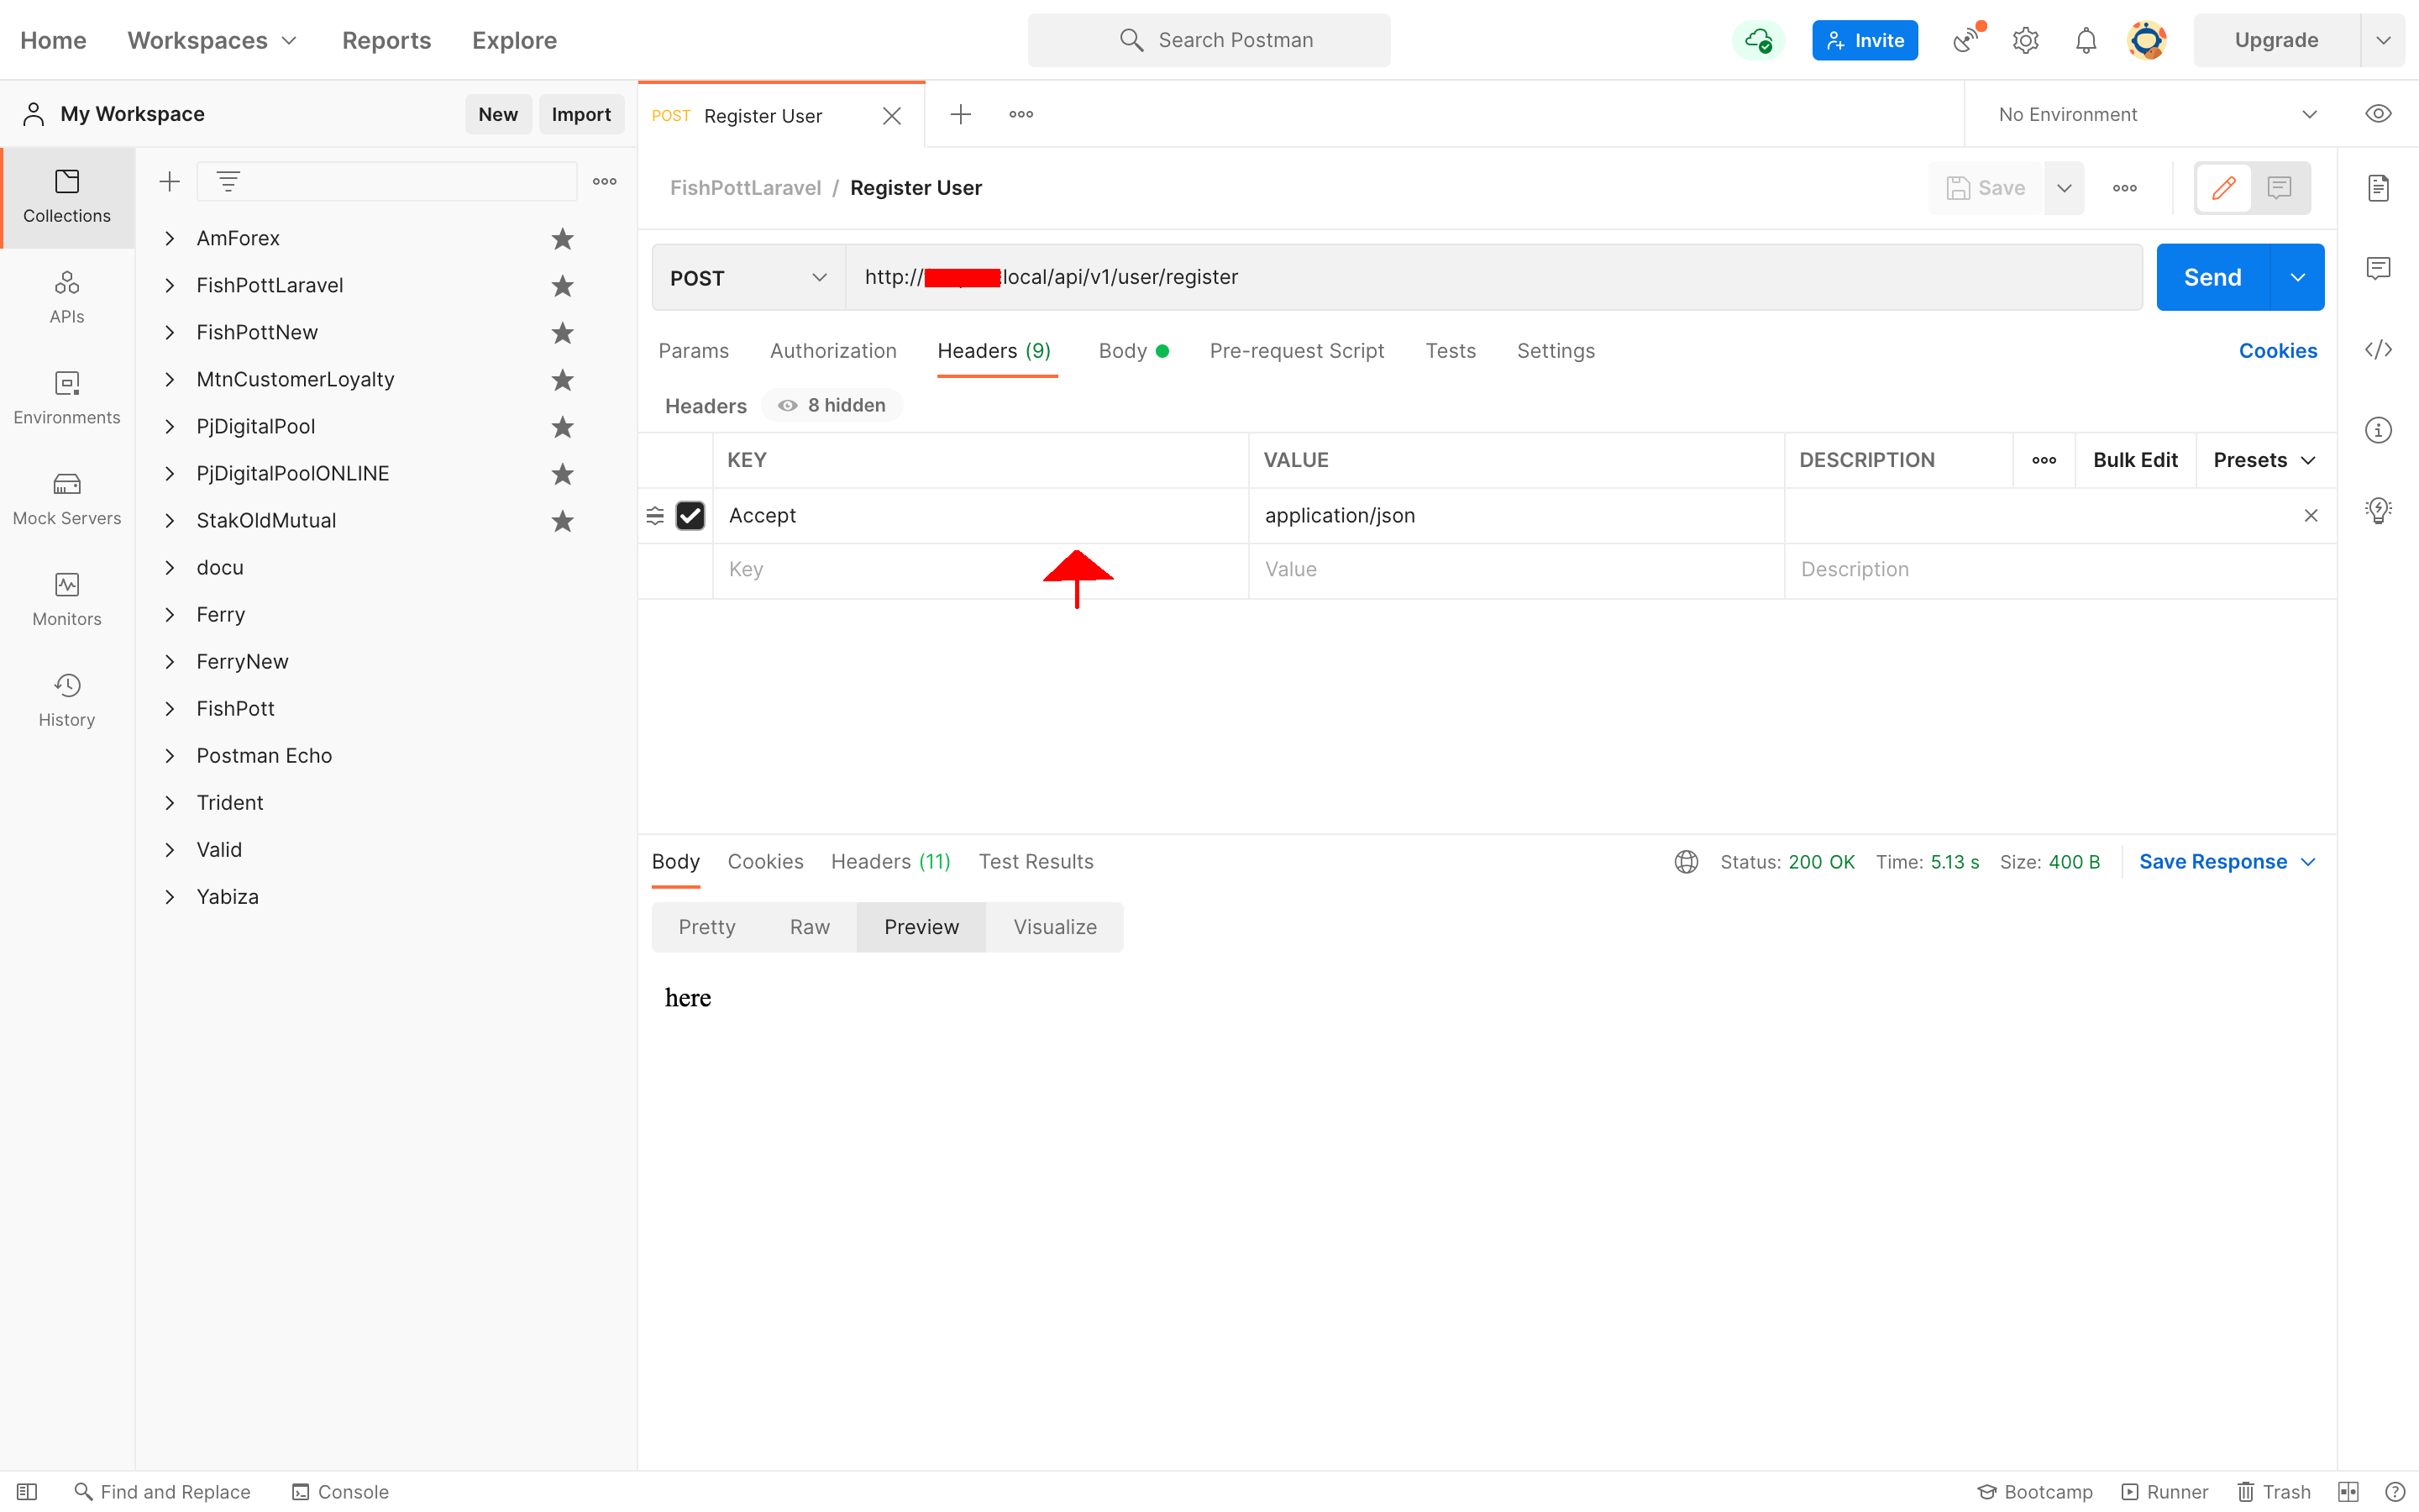
Task: Select the Pretty response view
Action: [706, 927]
